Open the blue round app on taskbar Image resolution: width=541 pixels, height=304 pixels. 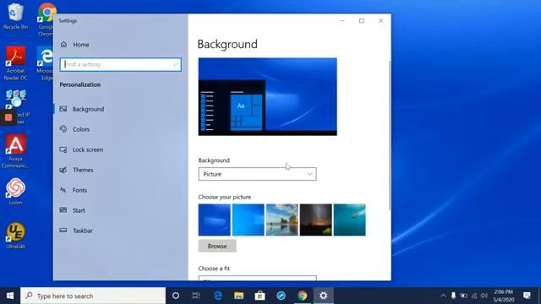pos(281,296)
